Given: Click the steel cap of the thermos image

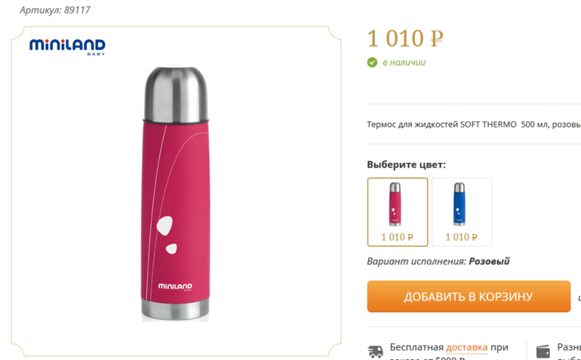Looking at the screenshot, I should (176, 94).
